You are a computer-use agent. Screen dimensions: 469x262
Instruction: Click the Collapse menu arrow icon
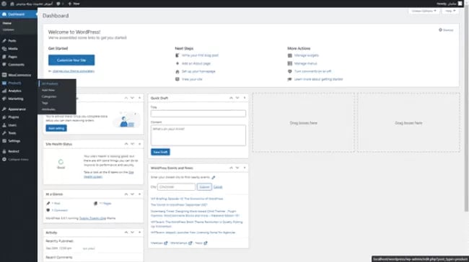[4, 159]
